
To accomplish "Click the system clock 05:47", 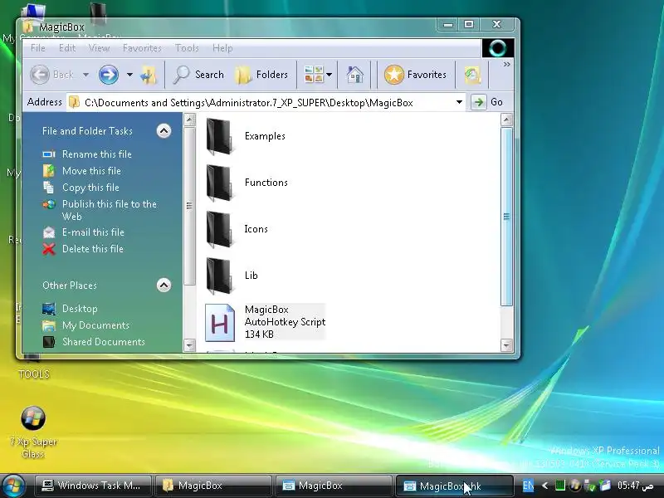I will tap(635, 486).
